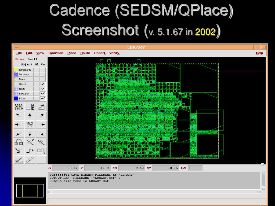Click the green outlined Cell color swatch
Screen dimensions: 275x206
pyautogui.click(x=16, y=84)
